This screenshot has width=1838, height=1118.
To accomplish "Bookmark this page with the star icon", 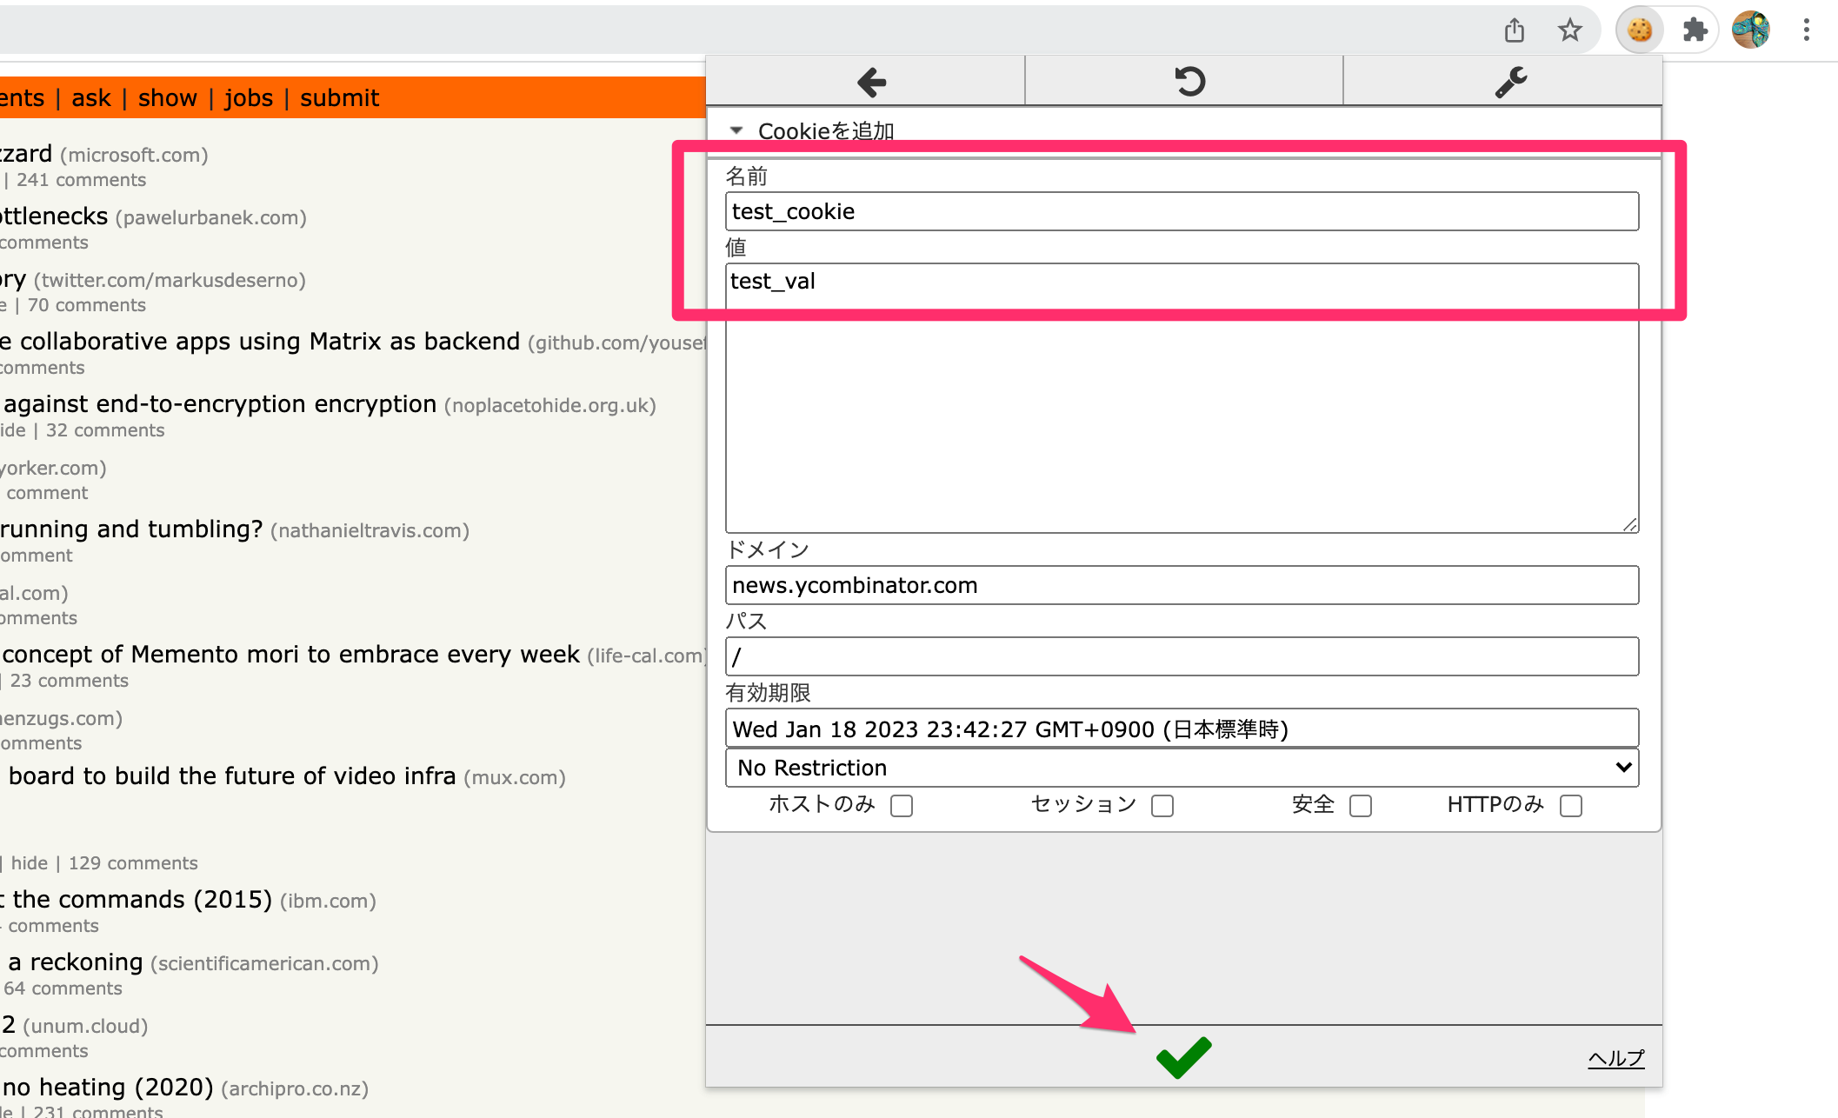I will click(1569, 30).
